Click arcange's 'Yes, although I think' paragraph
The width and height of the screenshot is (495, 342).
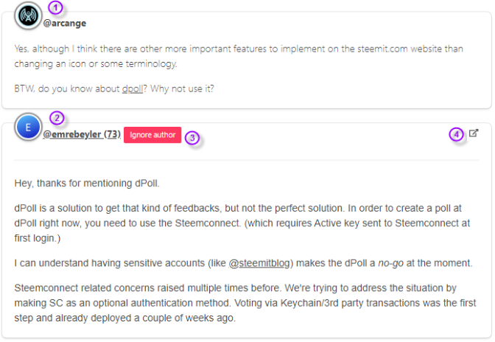coord(239,56)
